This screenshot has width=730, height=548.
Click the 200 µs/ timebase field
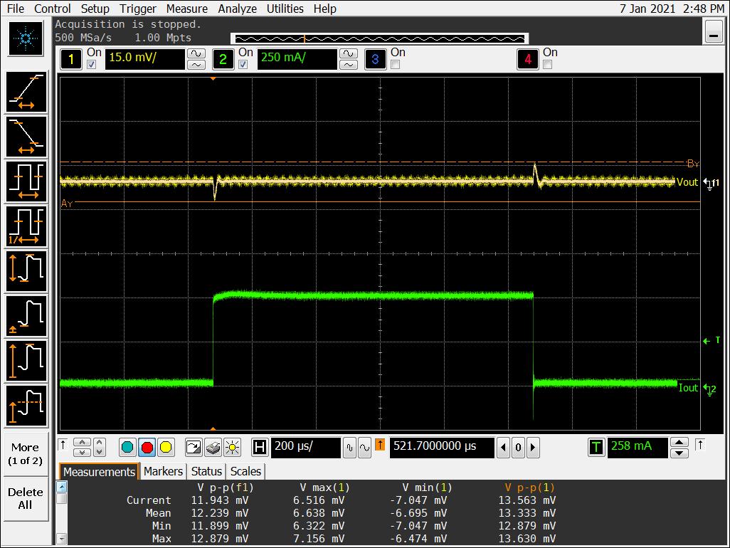305,448
